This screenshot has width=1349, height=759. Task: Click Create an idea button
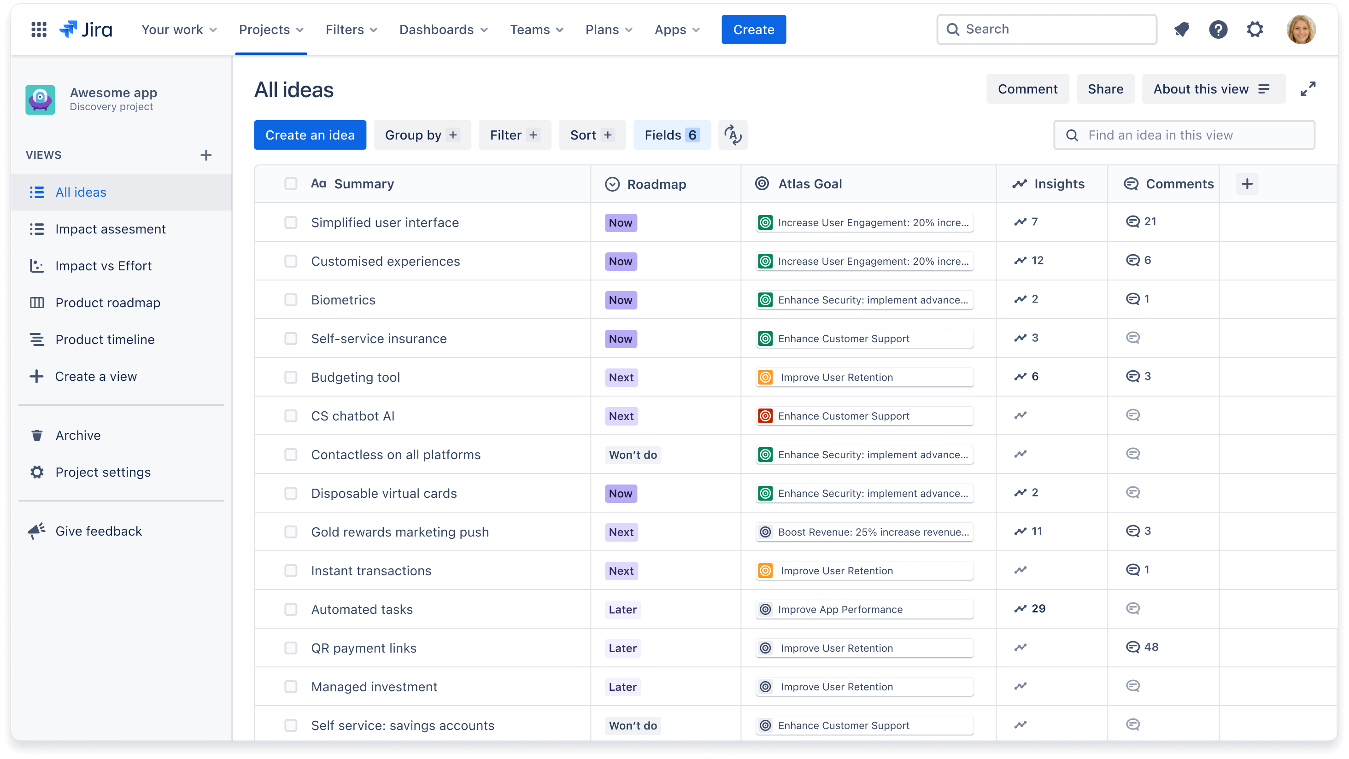(310, 135)
